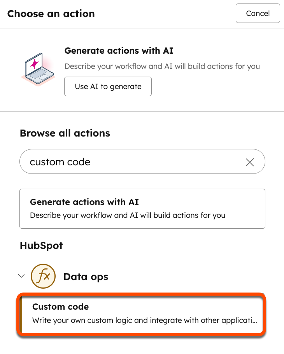Click the Use AI to generate button
Screen dimensions: 284x354
[108, 86]
